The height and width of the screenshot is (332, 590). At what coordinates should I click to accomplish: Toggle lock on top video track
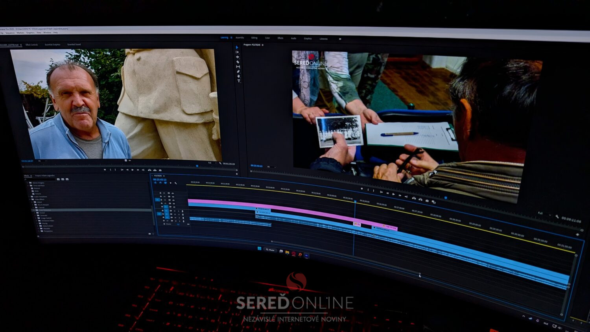coord(160,193)
